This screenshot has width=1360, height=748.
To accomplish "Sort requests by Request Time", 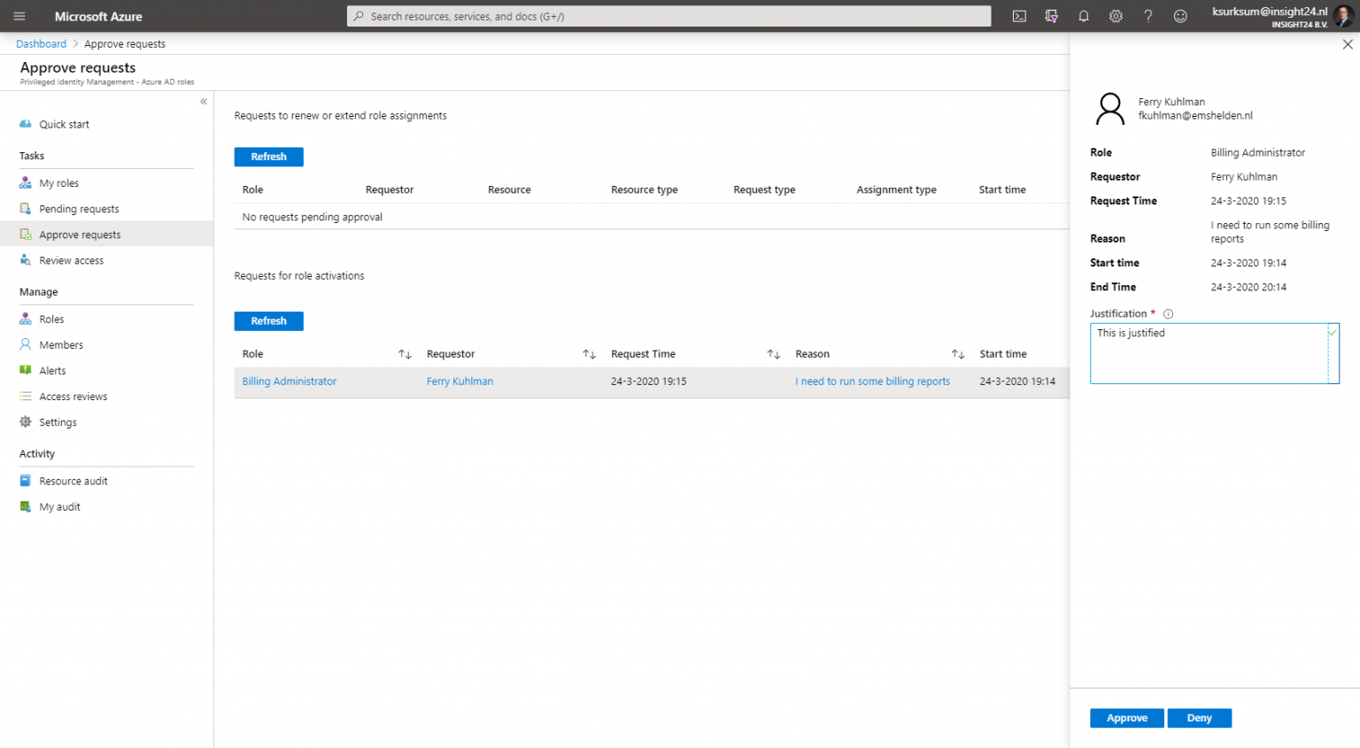I will (774, 353).
